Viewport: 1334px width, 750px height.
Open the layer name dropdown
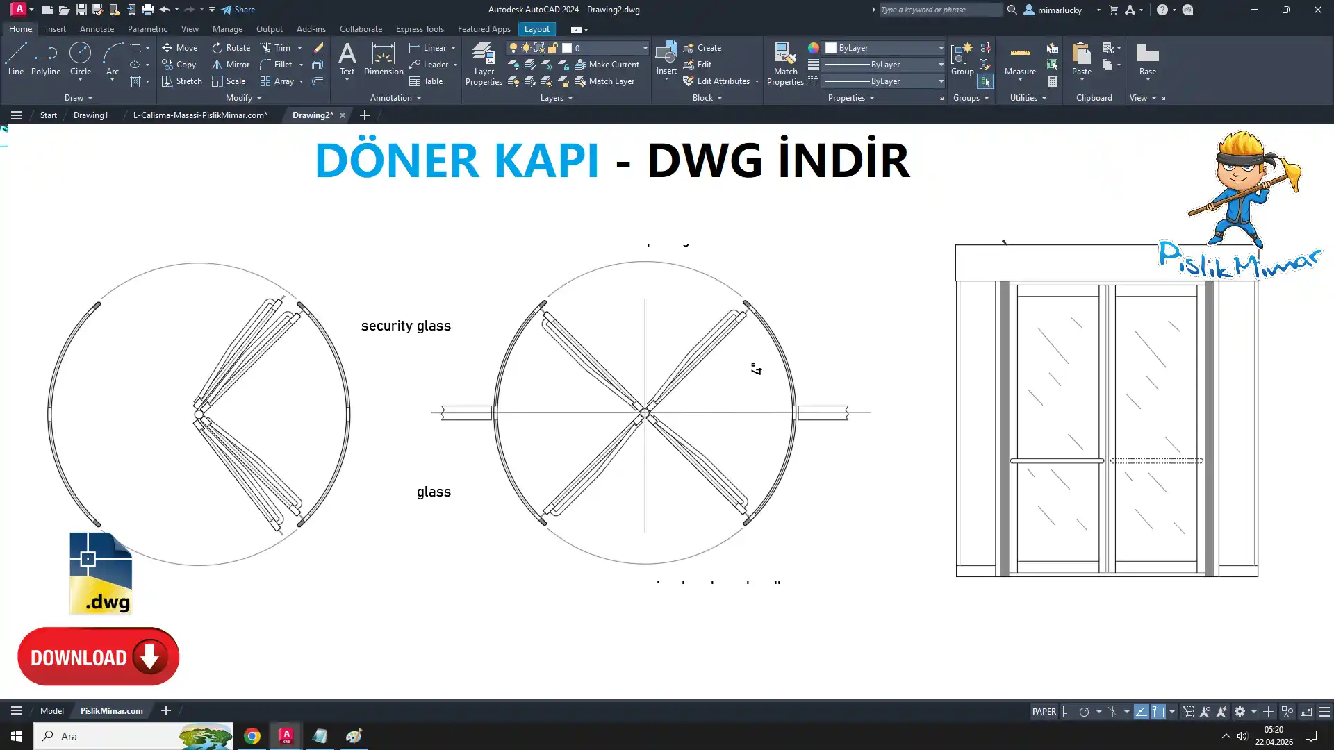(x=644, y=48)
